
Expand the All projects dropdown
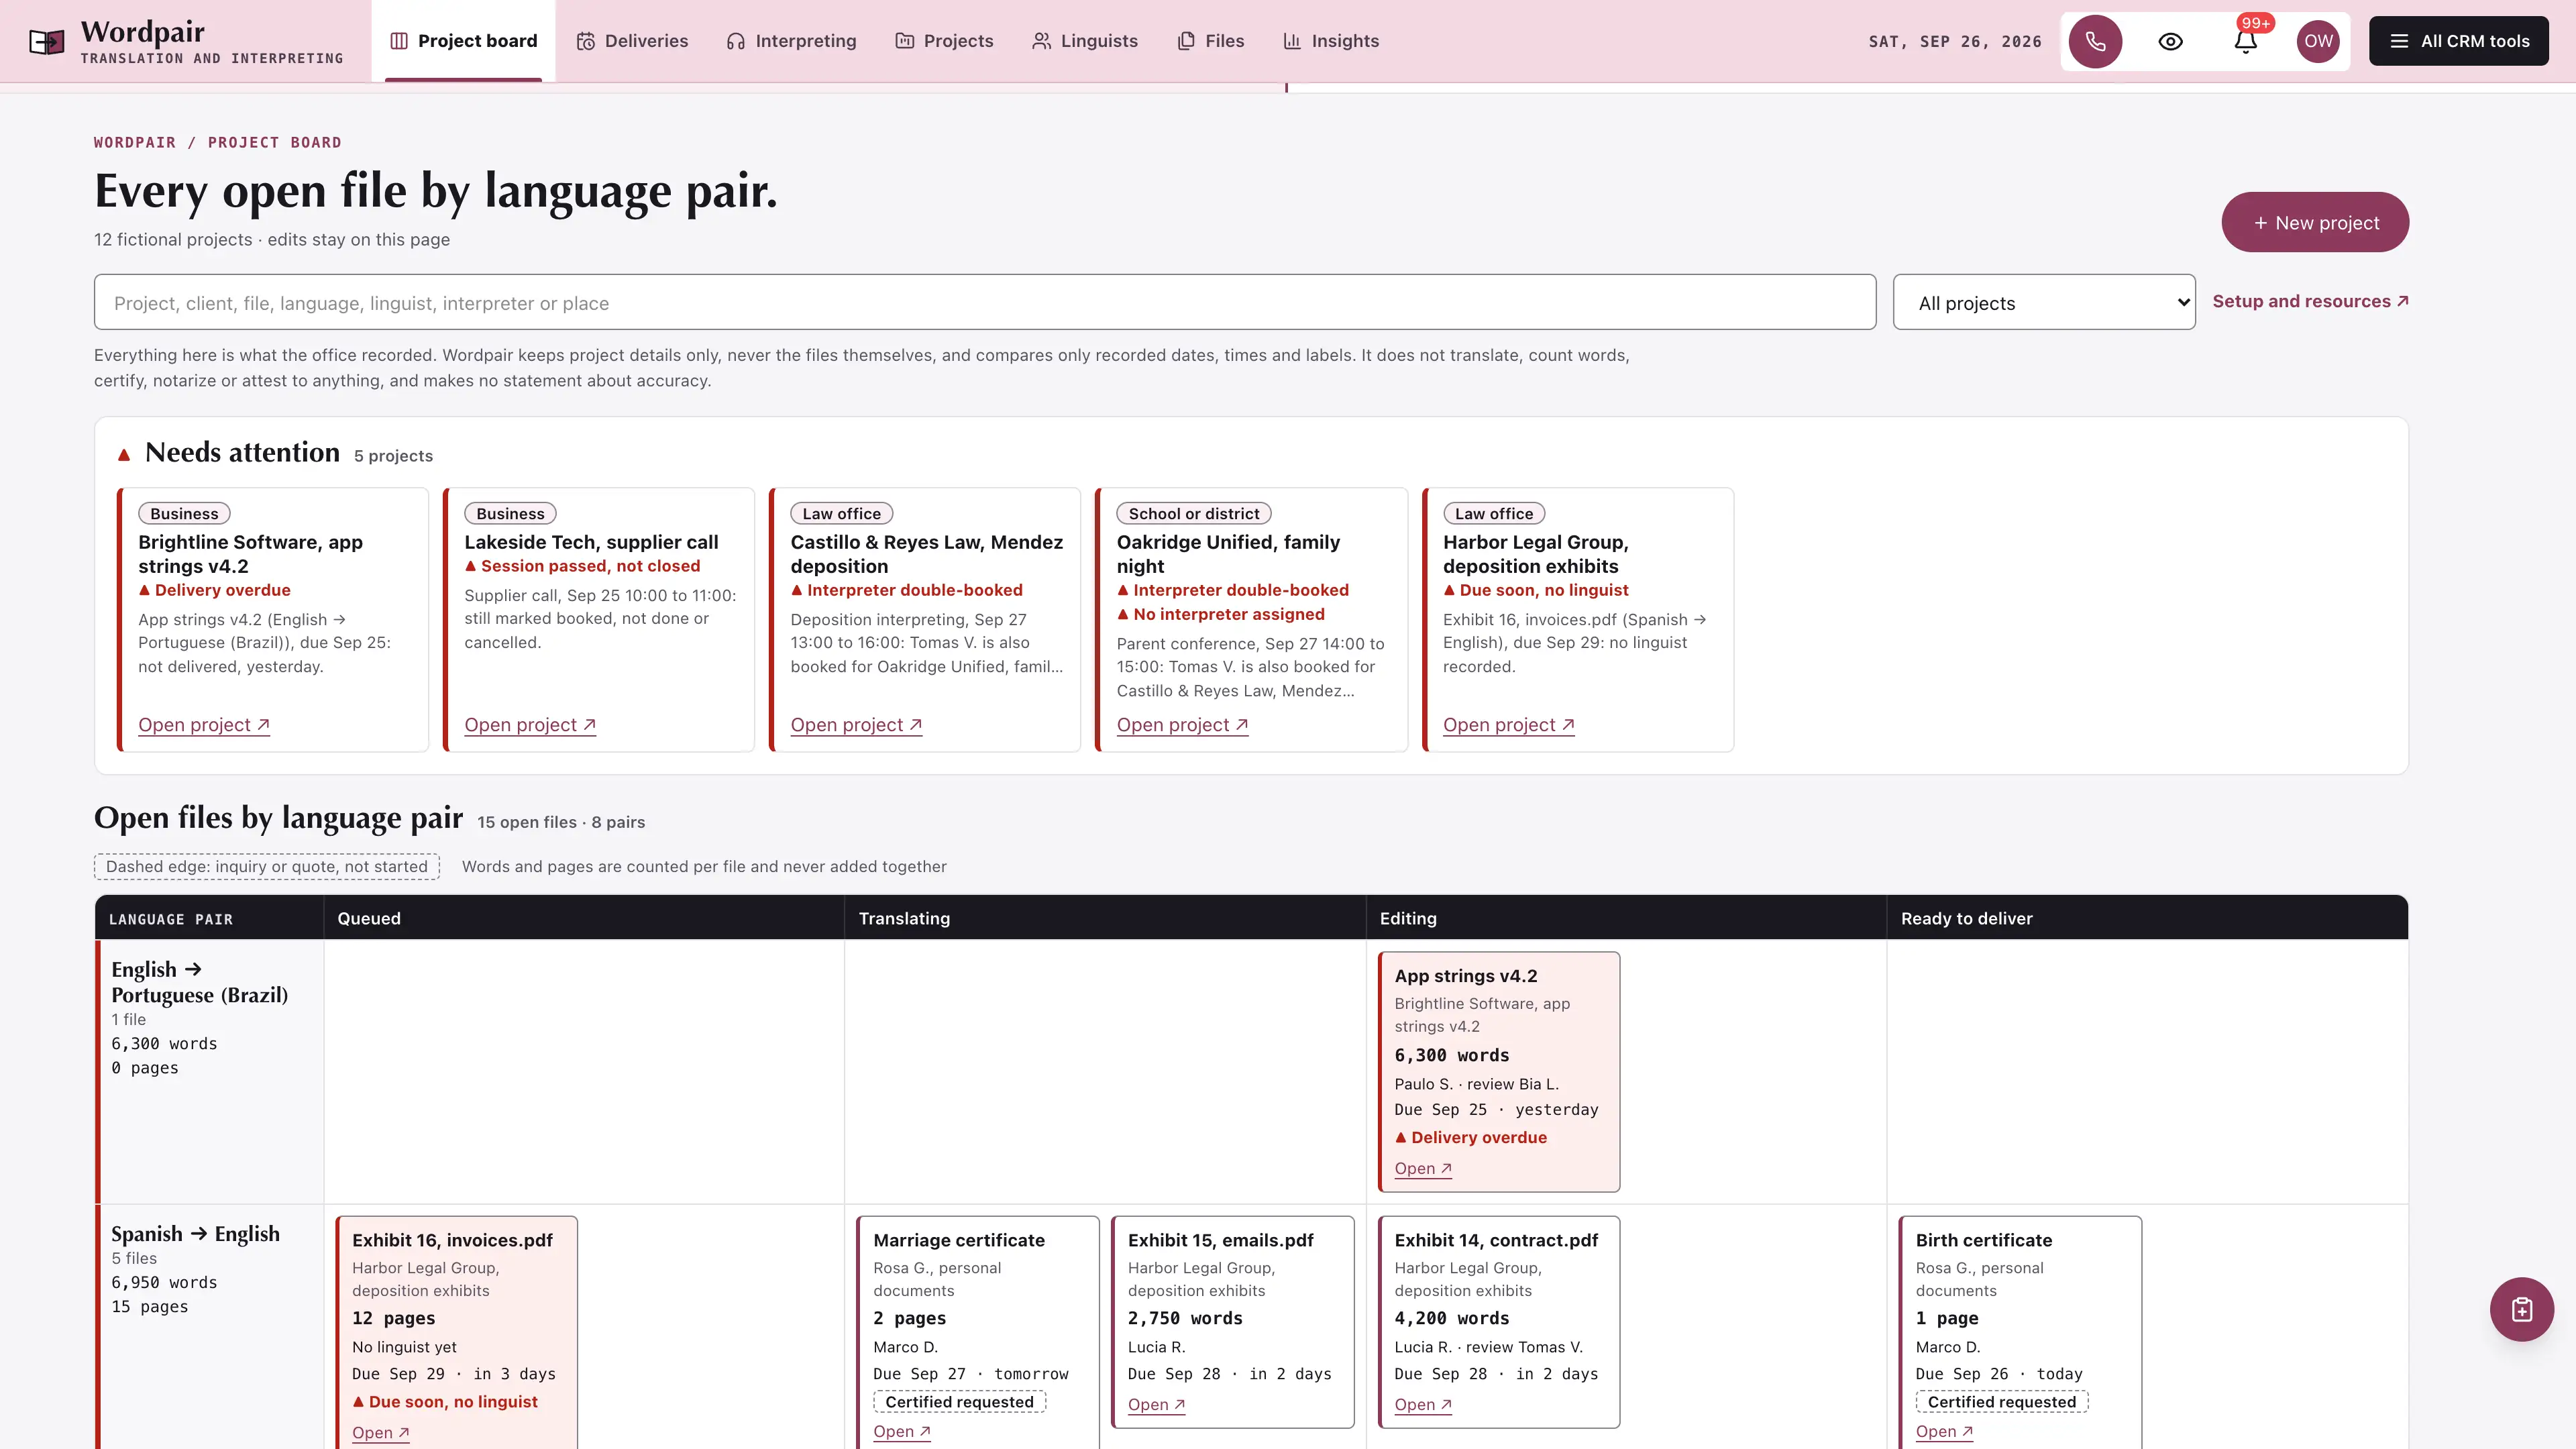[2044, 302]
